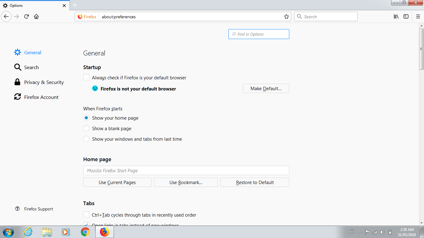Image resolution: width=424 pixels, height=238 pixels.
Task: Click the Show desktop strip
Action: (x=422, y=232)
